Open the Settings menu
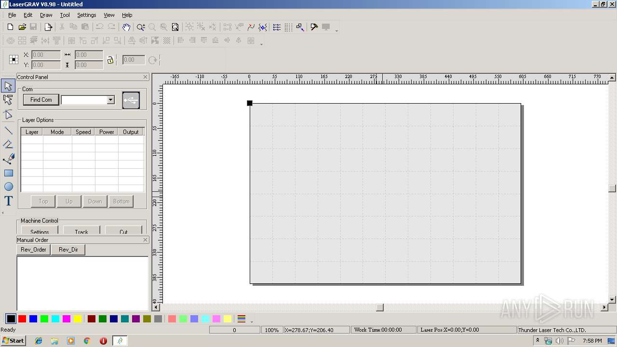This screenshot has width=617, height=347. (x=86, y=15)
